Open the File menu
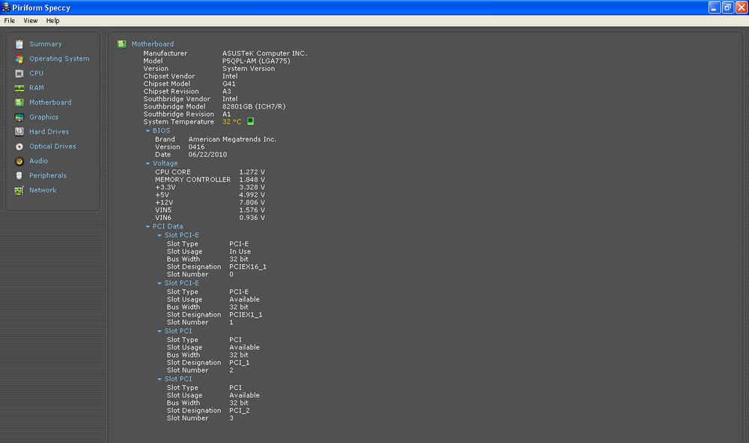 pos(10,20)
